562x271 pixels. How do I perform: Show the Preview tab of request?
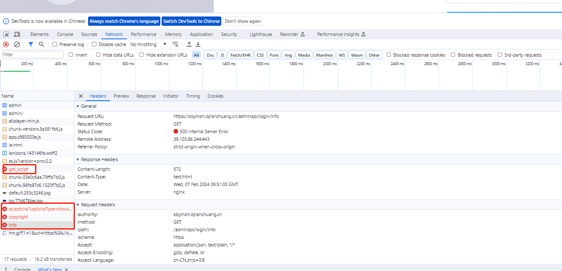pos(121,96)
